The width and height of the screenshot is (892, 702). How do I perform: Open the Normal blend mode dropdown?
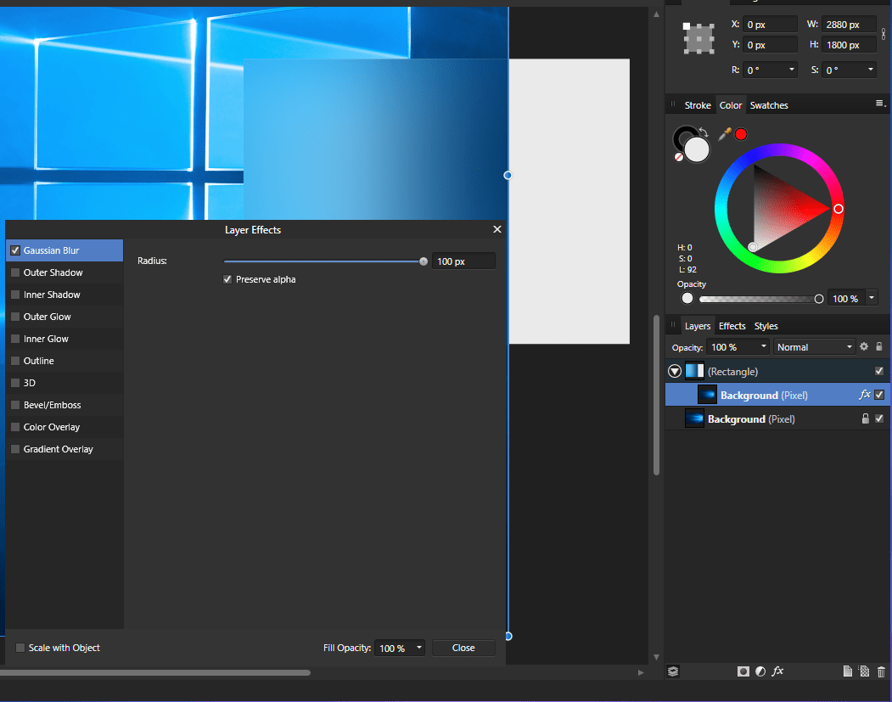point(815,347)
